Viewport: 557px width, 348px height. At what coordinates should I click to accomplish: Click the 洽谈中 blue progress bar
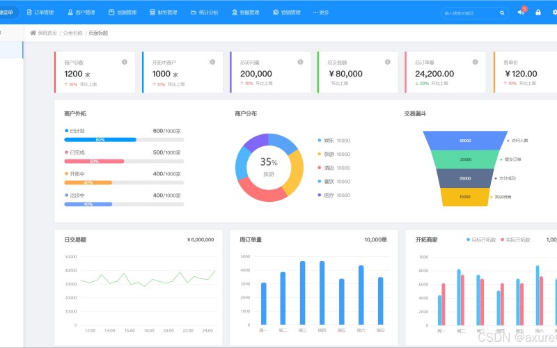pyautogui.click(x=124, y=204)
